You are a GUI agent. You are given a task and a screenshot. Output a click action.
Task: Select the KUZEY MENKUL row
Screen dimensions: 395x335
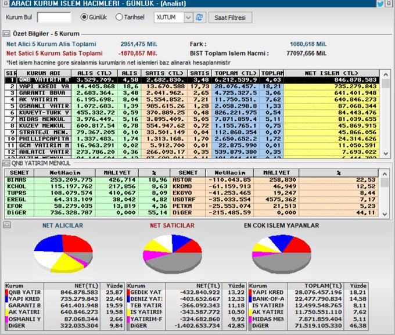point(192,126)
